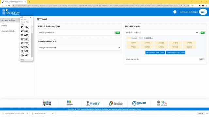Show info for New Login Device

tap(56, 32)
